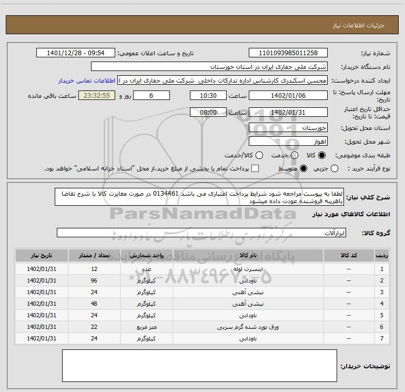Click the general need description textbox
The width and height of the screenshot is (405, 392).
[x=199, y=197]
